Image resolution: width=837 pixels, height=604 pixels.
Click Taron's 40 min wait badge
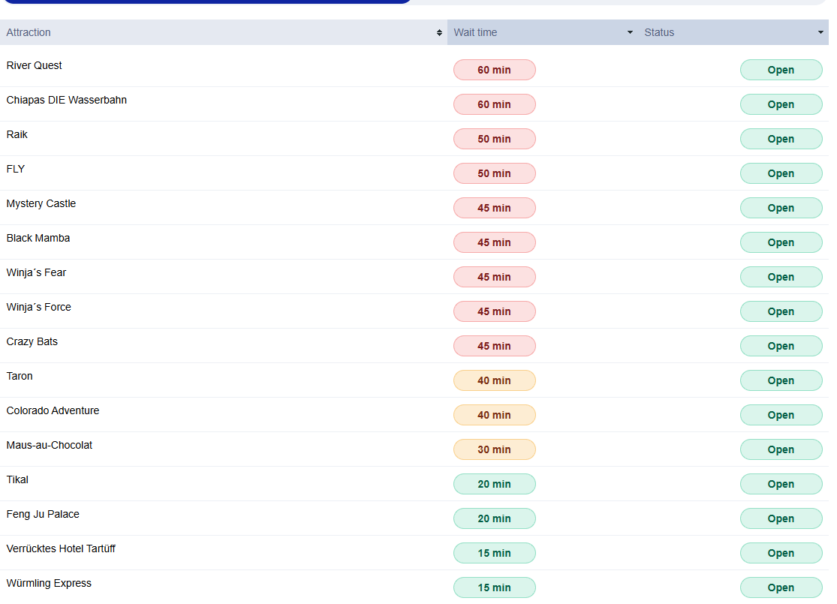point(494,380)
